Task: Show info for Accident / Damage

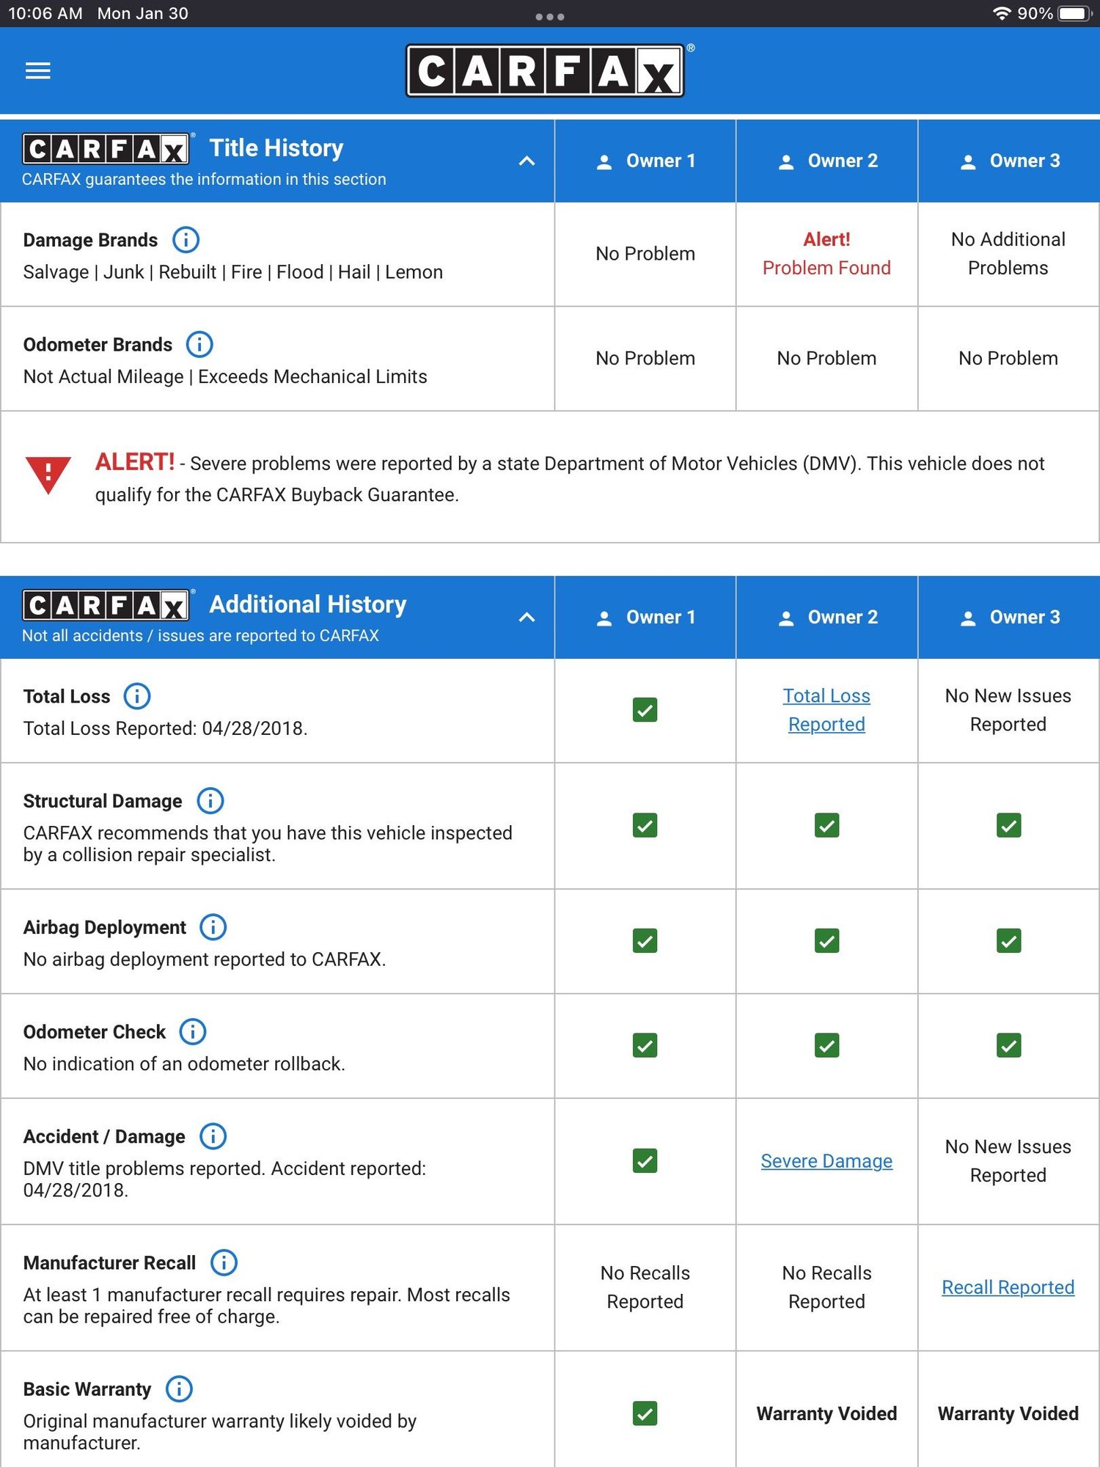Action: 213,1135
